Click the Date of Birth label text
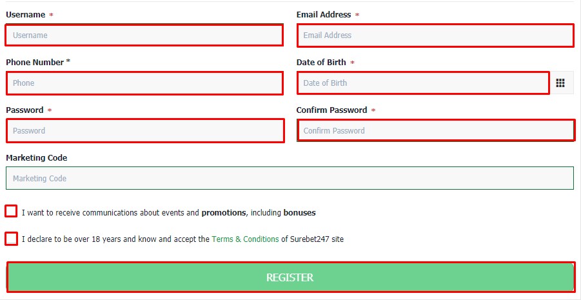 321,63
